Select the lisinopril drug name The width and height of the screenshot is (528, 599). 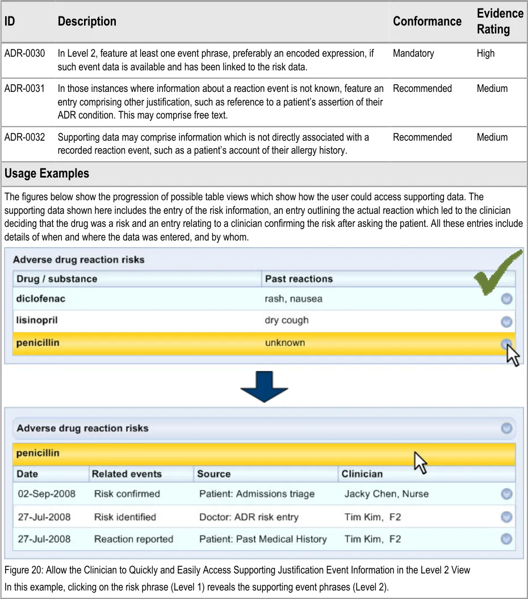click(x=37, y=320)
